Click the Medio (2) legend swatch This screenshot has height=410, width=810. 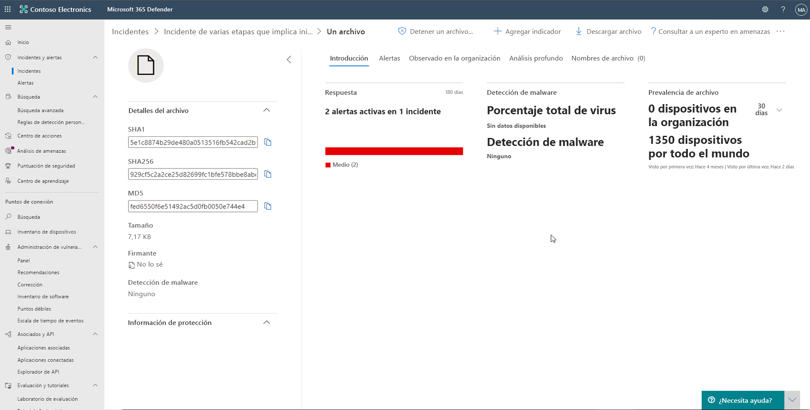(328, 165)
